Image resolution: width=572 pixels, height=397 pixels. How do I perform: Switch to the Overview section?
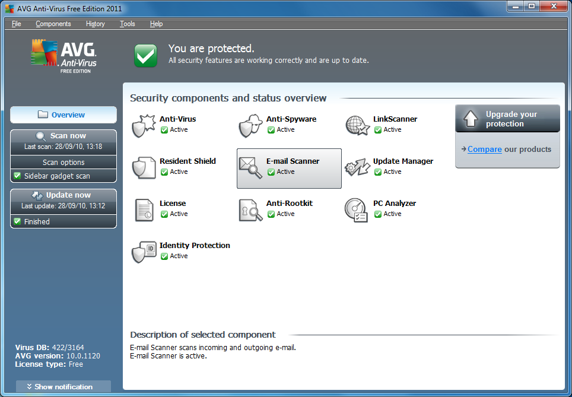[x=63, y=115]
